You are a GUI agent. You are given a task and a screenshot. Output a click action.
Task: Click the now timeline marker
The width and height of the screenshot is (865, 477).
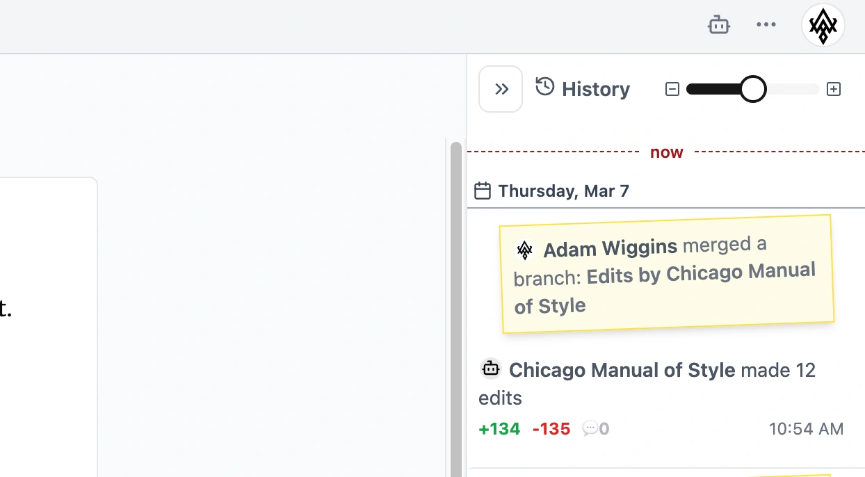pyautogui.click(x=666, y=152)
